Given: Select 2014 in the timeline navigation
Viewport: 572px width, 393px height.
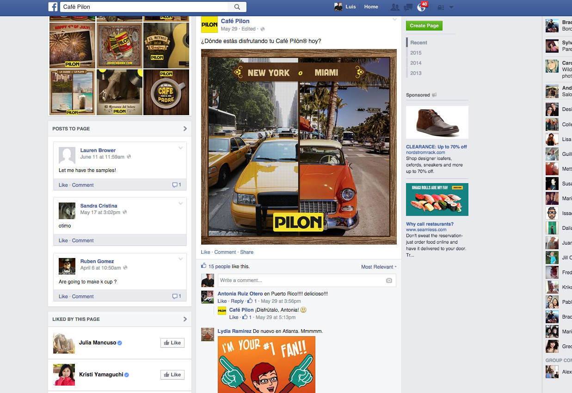Looking at the screenshot, I should [x=416, y=63].
